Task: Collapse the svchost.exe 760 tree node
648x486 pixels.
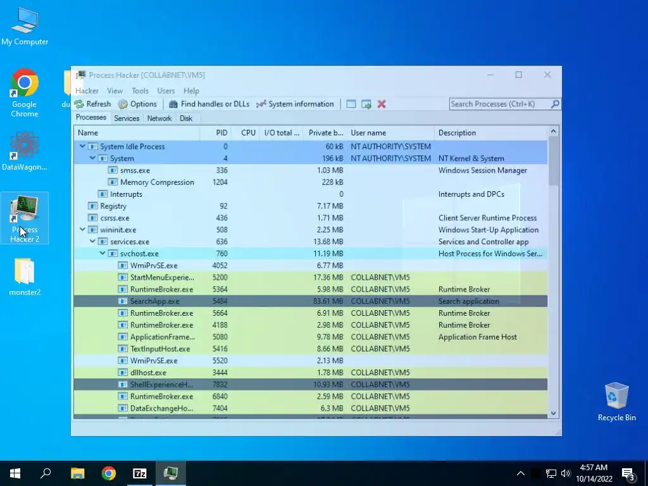Action: 102,253
